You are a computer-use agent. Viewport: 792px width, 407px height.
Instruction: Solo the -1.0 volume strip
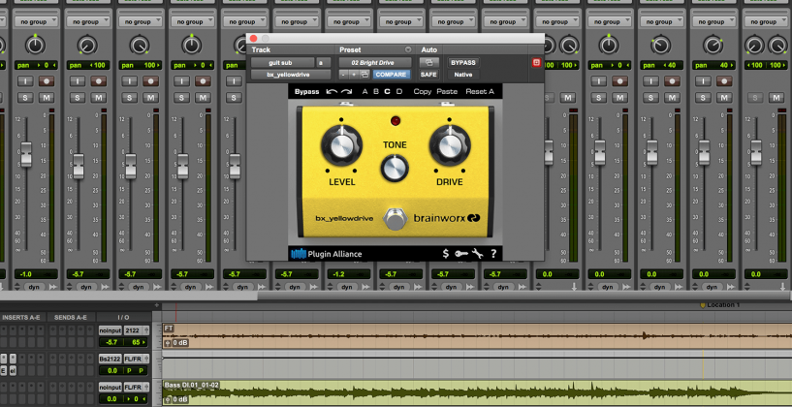point(25,98)
